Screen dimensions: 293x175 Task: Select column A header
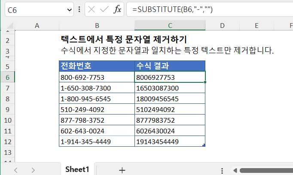click(x=37, y=26)
